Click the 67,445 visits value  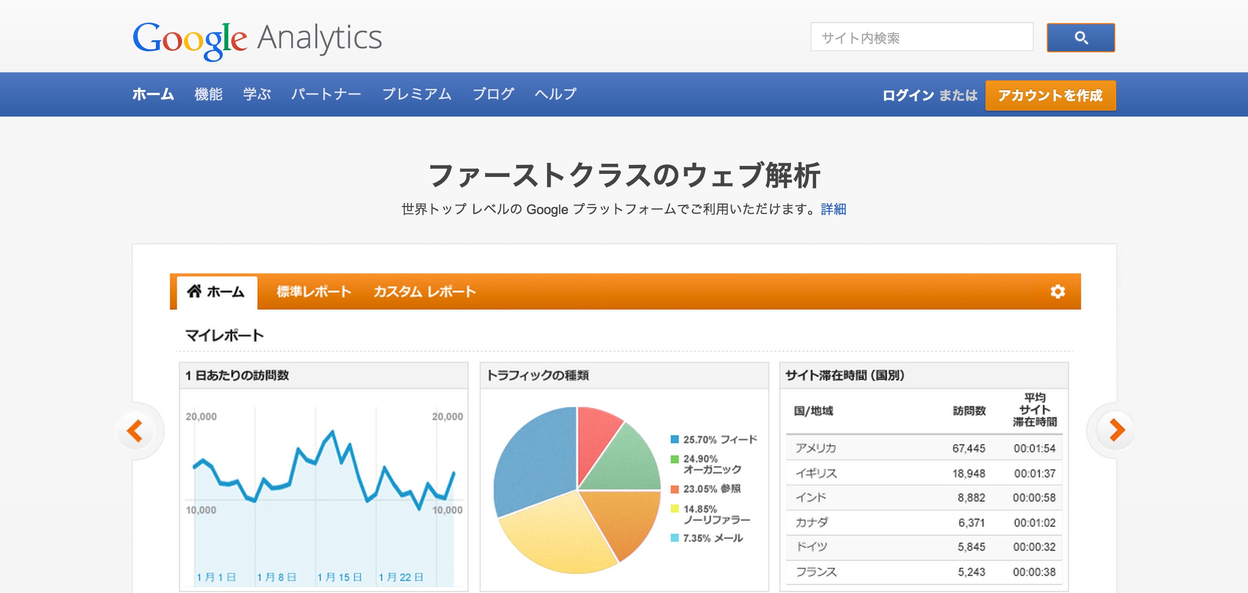pyautogui.click(x=968, y=448)
